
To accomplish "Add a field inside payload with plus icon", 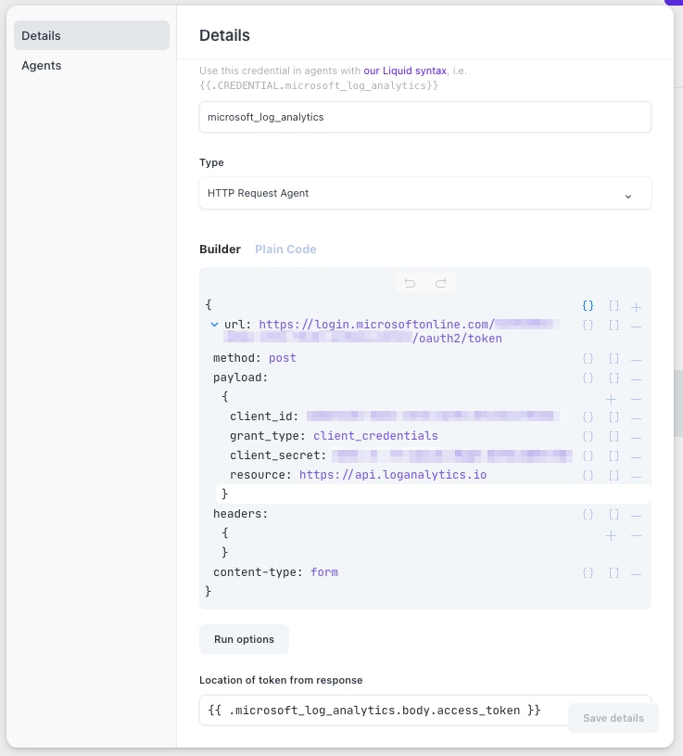I will tap(611, 398).
